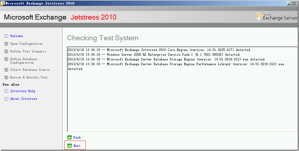
Task: Open Jetstress Help link
Action: pyautogui.click(x=23, y=91)
